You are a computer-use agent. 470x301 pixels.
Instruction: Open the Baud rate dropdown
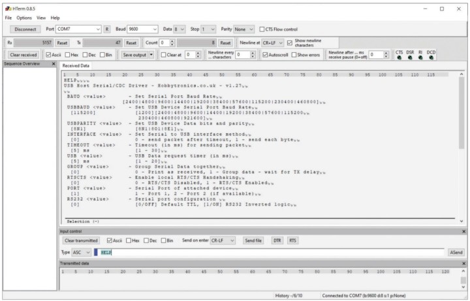tap(154, 29)
